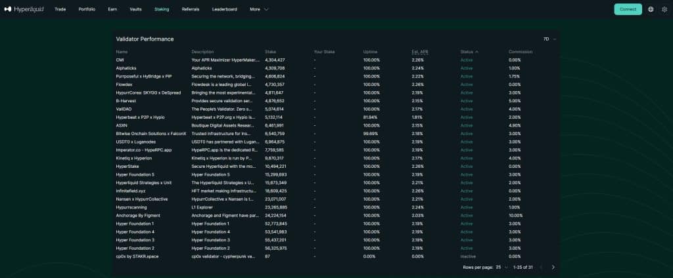Click the Connect button
This screenshot has width=673, height=278.
pyautogui.click(x=628, y=9)
